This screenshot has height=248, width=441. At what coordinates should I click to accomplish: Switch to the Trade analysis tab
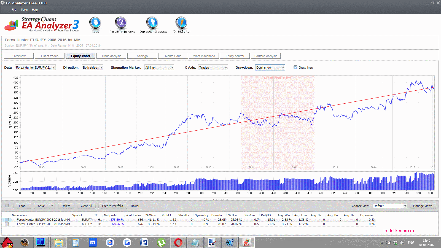click(111, 56)
